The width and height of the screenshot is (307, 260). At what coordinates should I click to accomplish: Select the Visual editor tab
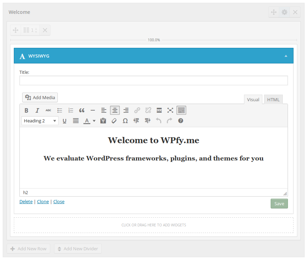(x=253, y=99)
